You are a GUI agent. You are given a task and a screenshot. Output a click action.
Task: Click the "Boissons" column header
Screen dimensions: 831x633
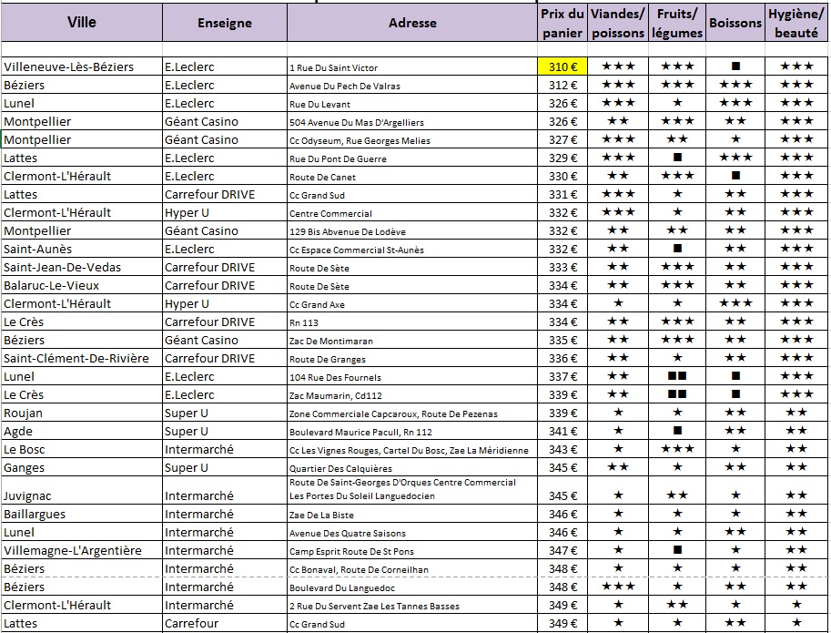(x=735, y=23)
